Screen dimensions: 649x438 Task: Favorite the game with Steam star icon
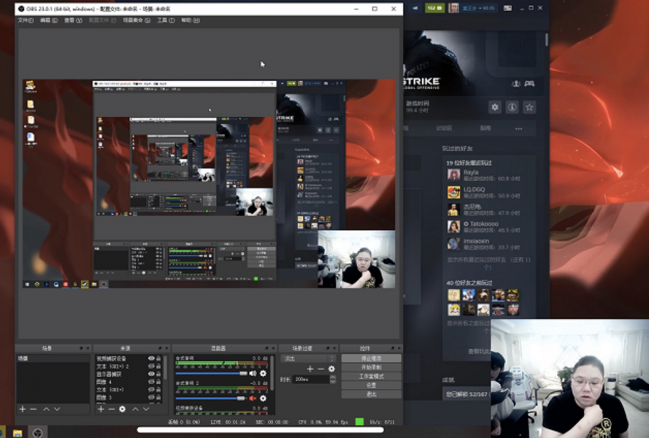point(529,107)
